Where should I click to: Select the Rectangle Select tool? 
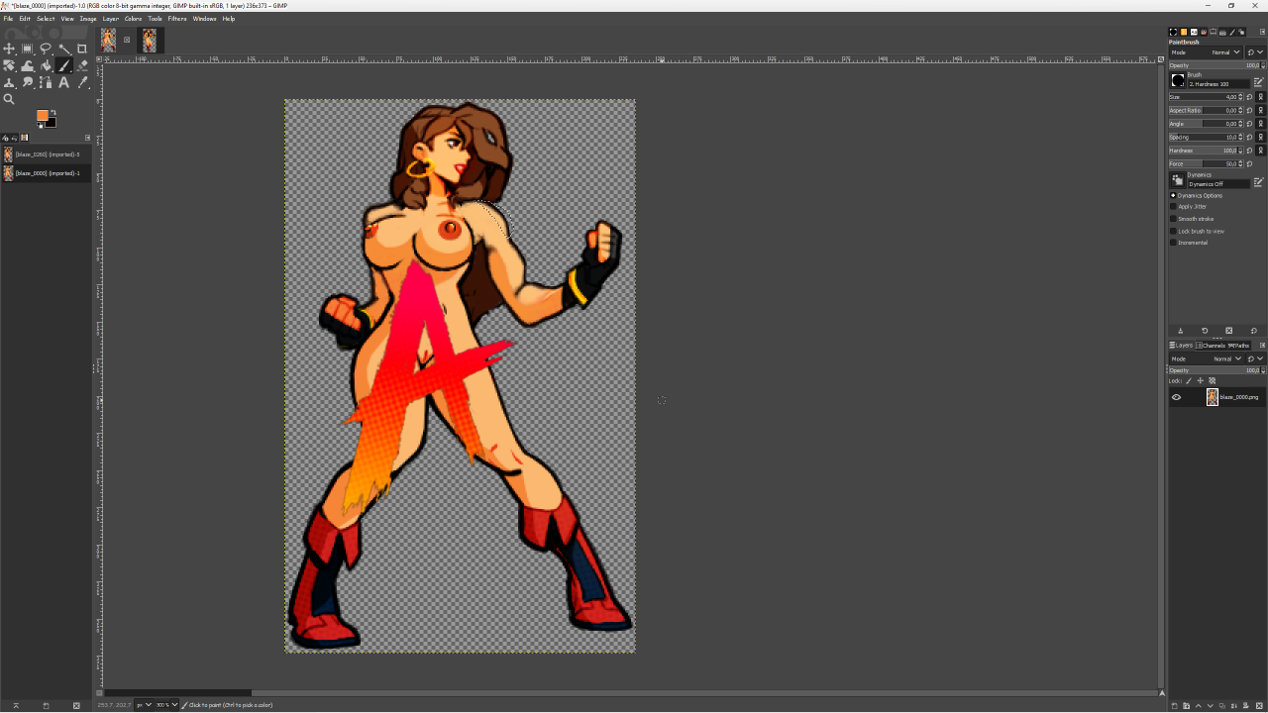click(x=27, y=49)
